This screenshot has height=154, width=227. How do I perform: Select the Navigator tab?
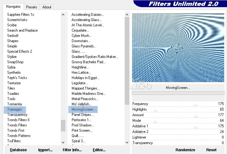[x=13, y=7]
